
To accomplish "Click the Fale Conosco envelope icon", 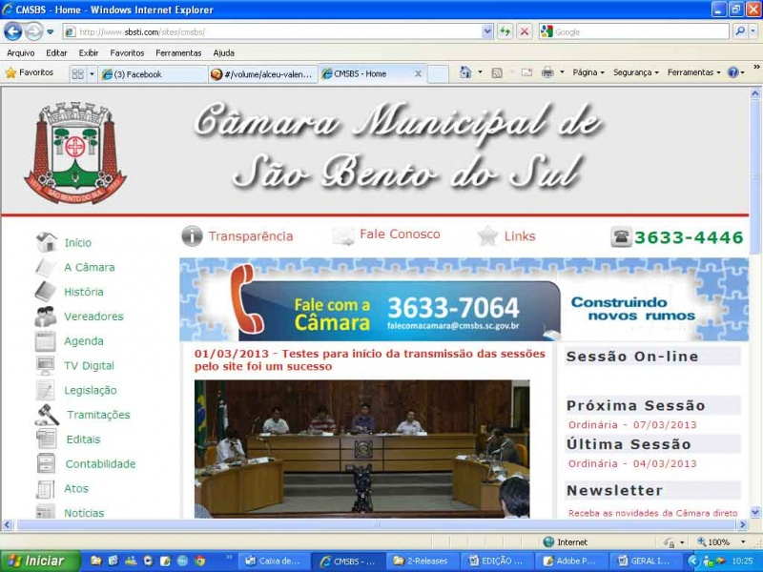I will click(x=343, y=235).
